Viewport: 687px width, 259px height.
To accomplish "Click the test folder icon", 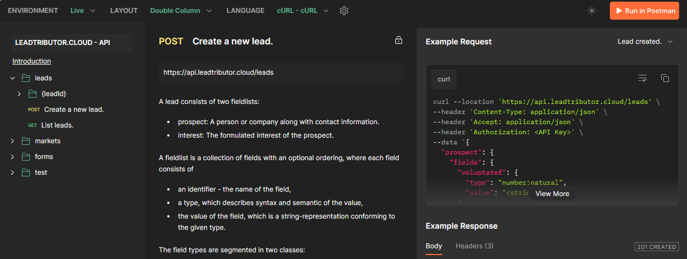I will pos(26,172).
